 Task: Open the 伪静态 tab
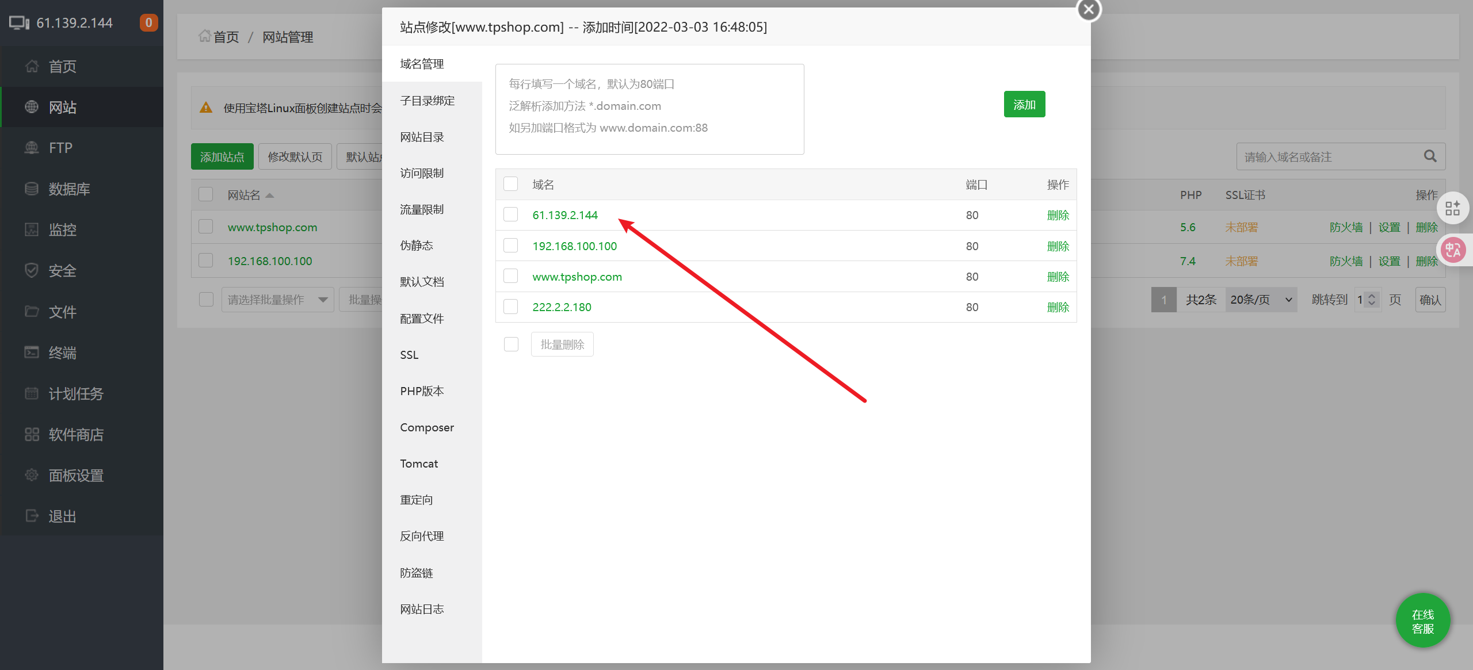[417, 246]
